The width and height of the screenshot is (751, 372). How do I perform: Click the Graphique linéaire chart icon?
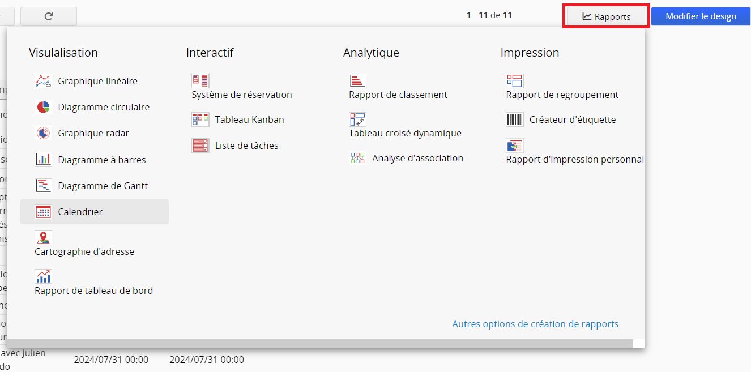click(43, 81)
